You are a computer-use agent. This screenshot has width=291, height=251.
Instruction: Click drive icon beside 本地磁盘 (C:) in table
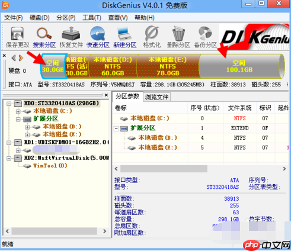point(124,118)
